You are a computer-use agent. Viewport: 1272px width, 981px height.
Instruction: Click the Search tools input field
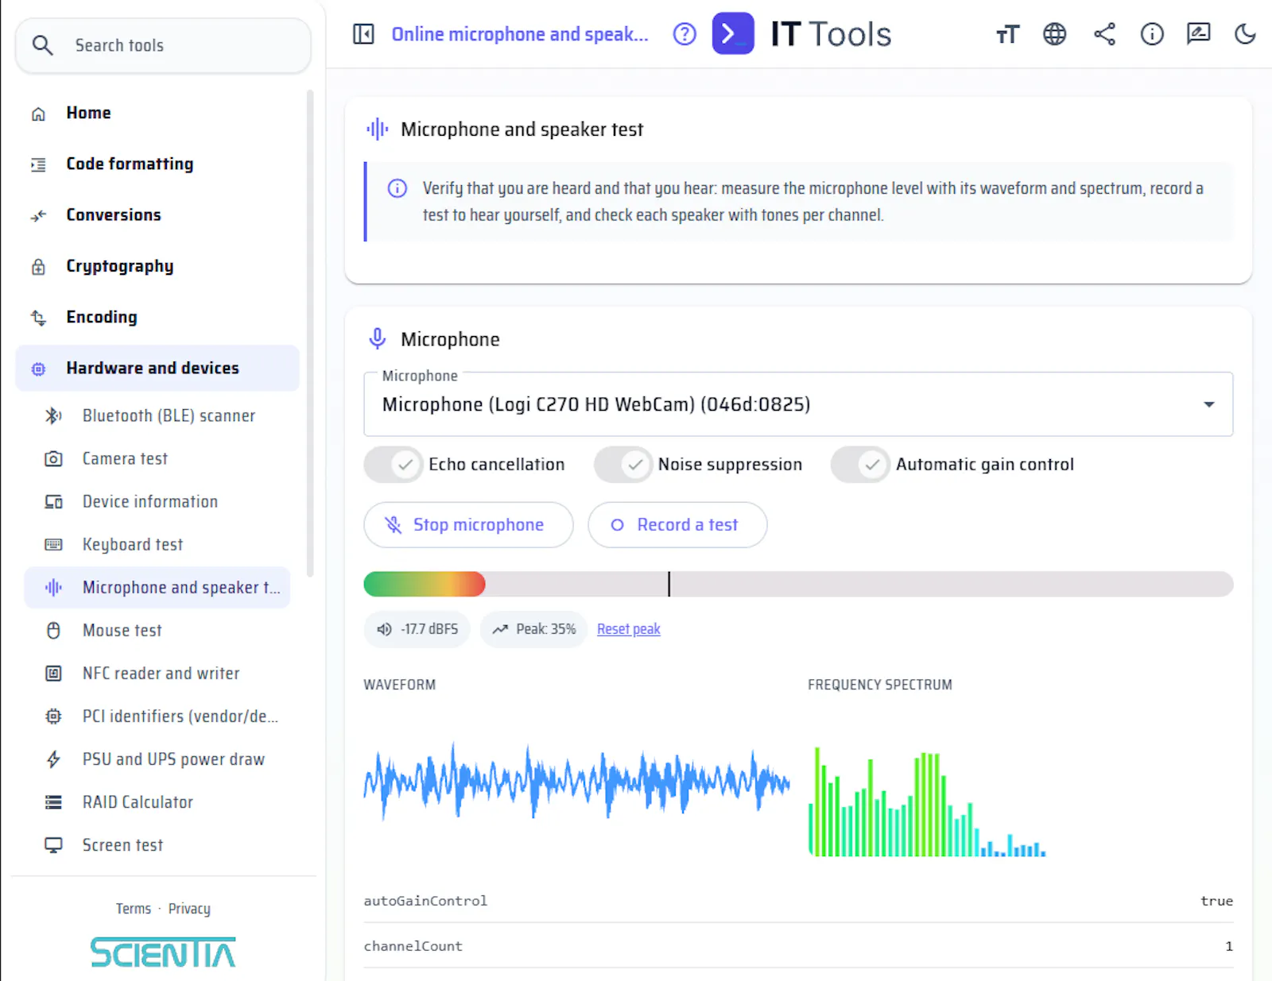click(x=163, y=45)
